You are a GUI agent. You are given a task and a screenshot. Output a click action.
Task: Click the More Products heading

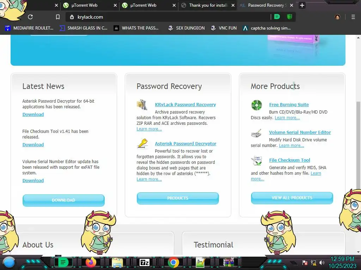(275, 86)
